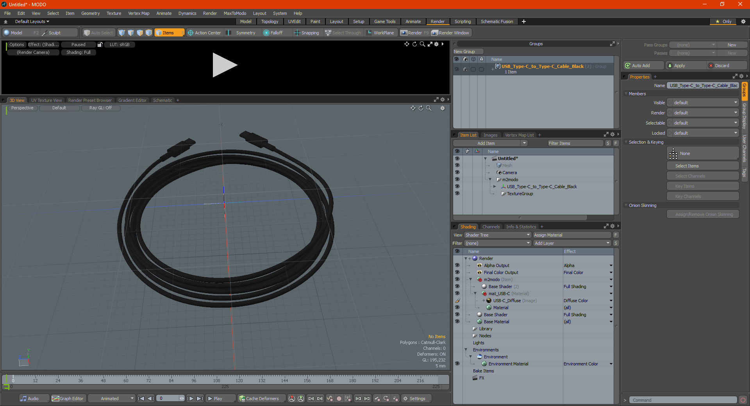Open WorkPlane options
Screen dimensions: 750x406
(380, 33)
